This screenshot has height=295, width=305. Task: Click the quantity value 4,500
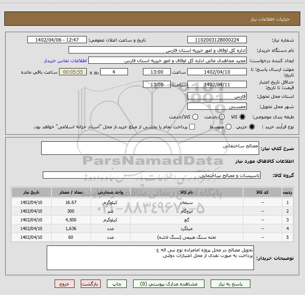coord(71,220)
